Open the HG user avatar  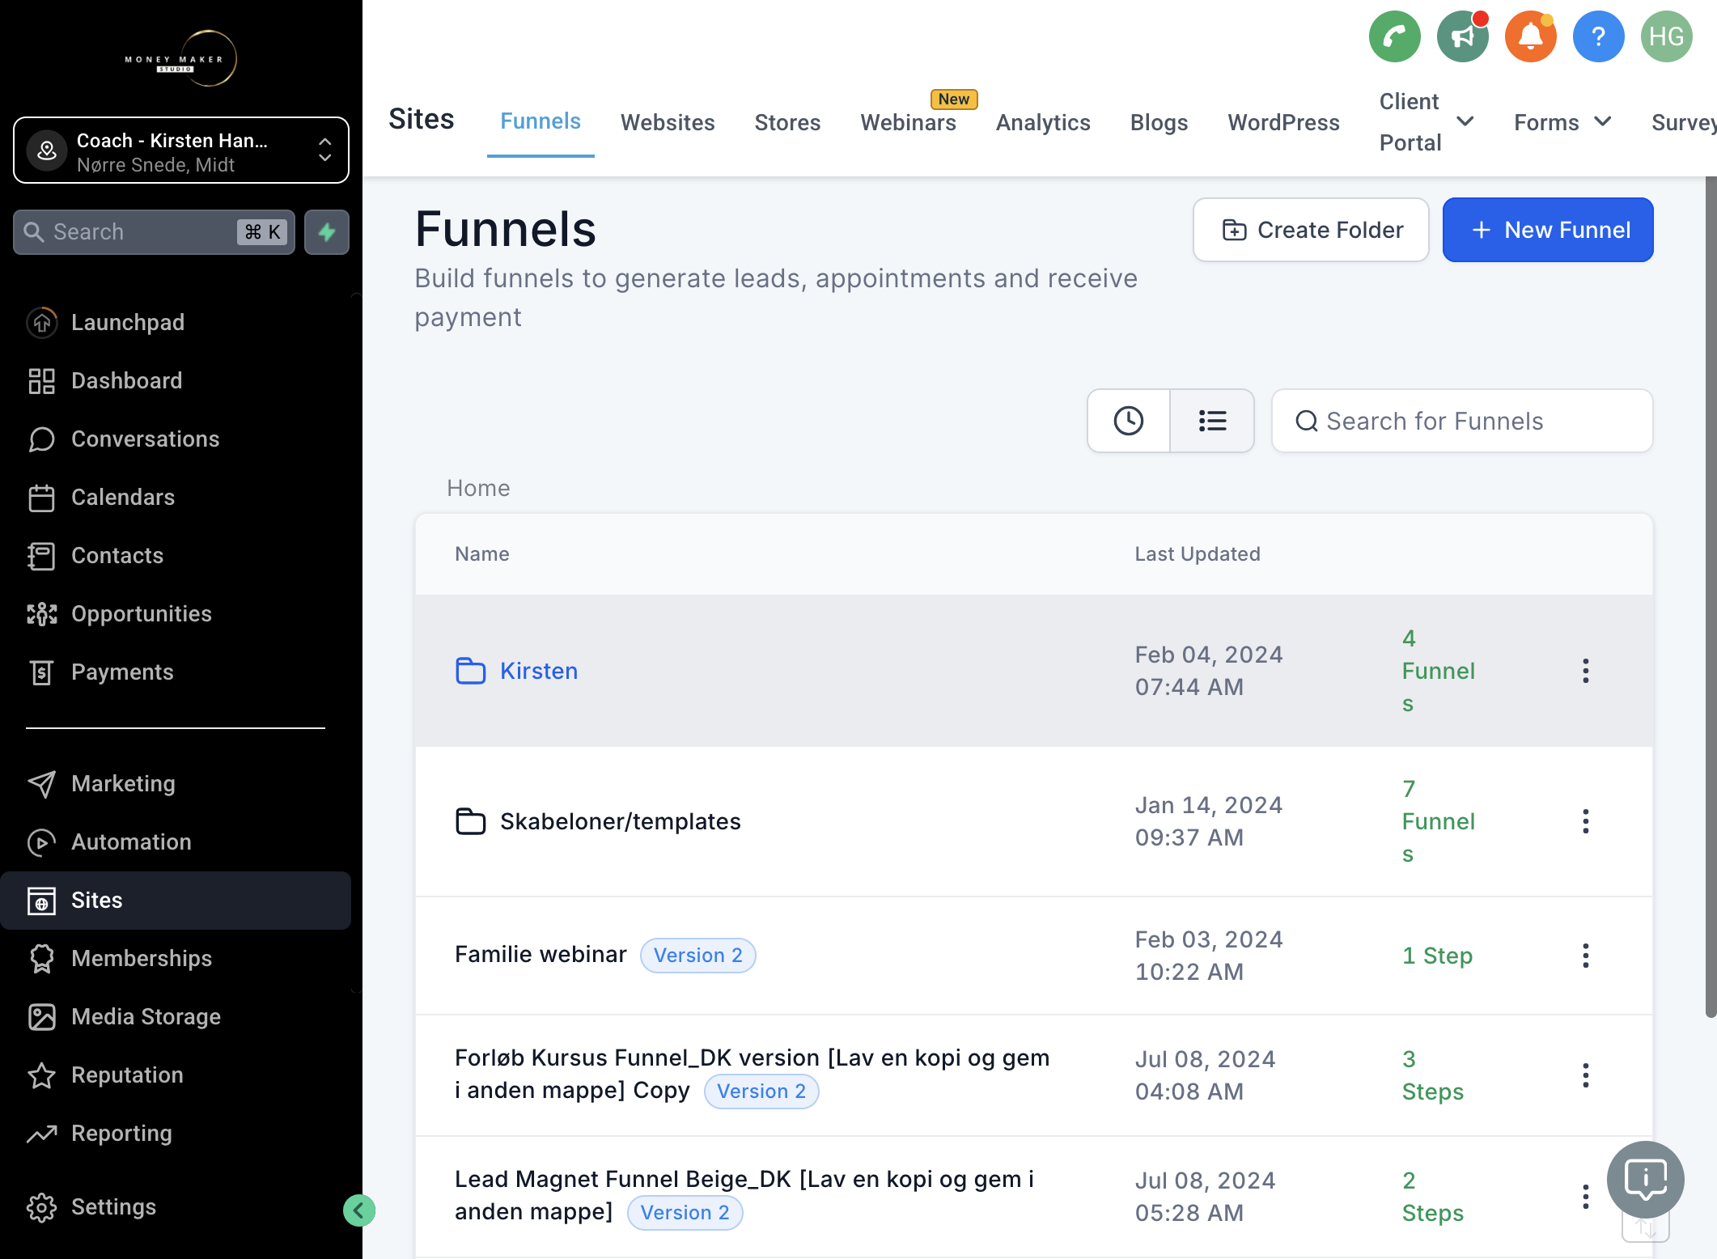1666,36
